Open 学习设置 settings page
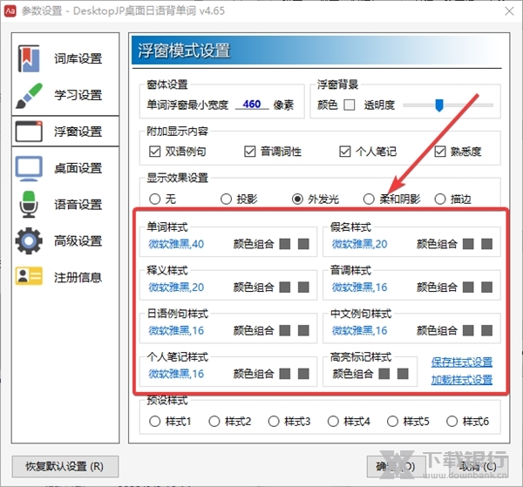523x487 pixels. click(65, 95)
